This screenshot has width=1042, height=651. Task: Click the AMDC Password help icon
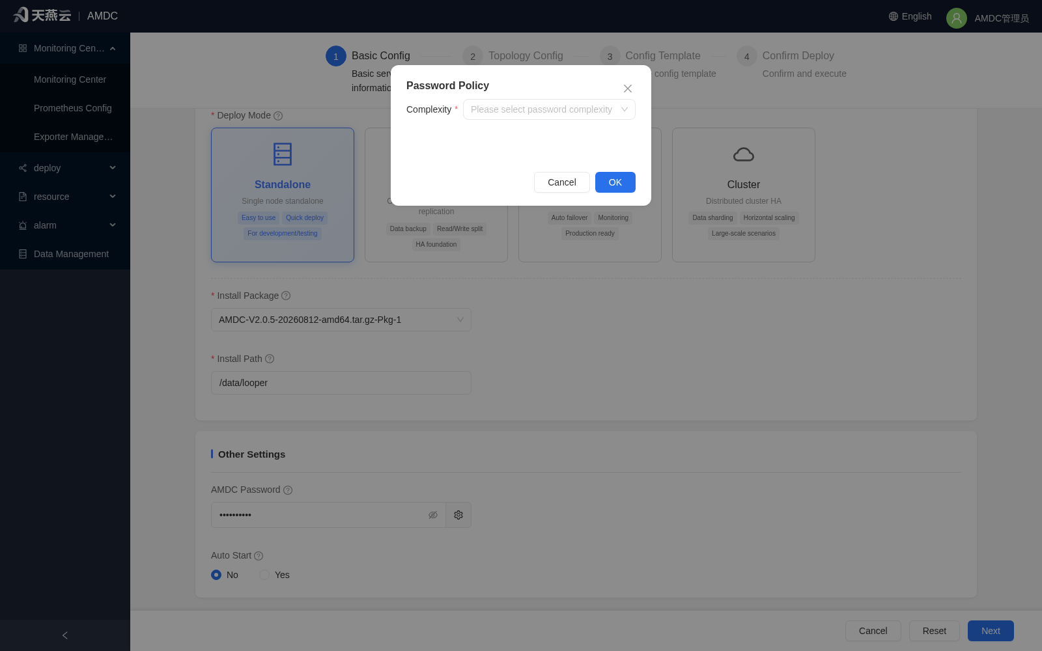[288, 490]
